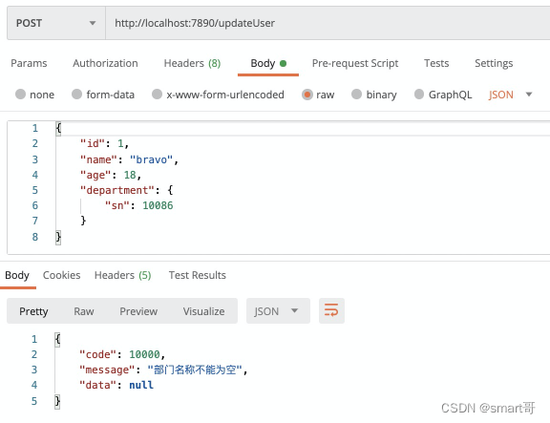The height and width of the screenshot is (423, 550).
Task: Click the "id": 1 line in request body
Action: click(x=104, y=144)
